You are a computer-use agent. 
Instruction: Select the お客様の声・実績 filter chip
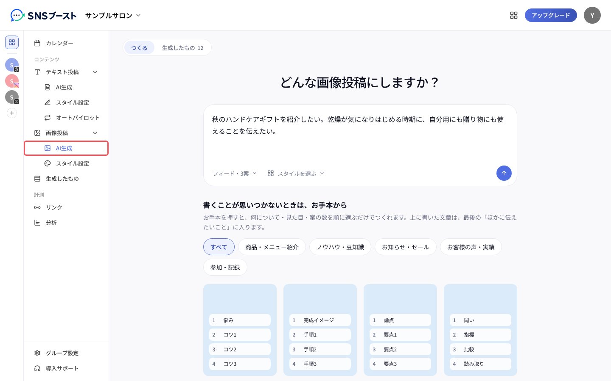coord(471,247)
